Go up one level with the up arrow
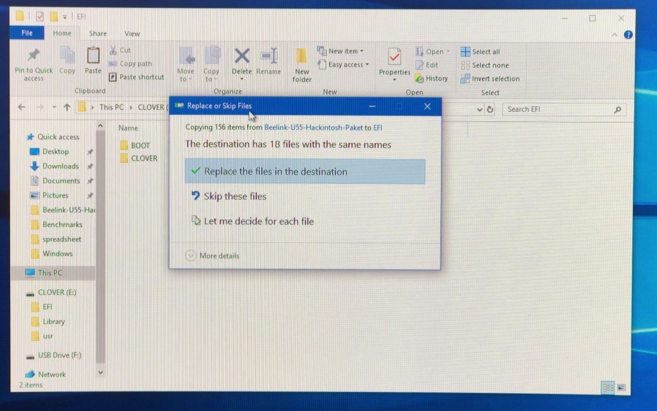Image resolution: width=657 pixels, height=411 pixels. pos(67,107)
